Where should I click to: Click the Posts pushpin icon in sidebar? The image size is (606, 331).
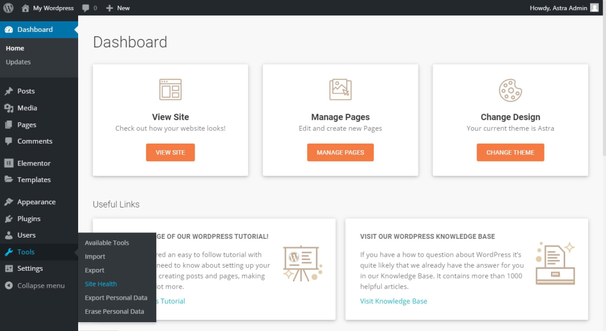[x=9, y=92]
